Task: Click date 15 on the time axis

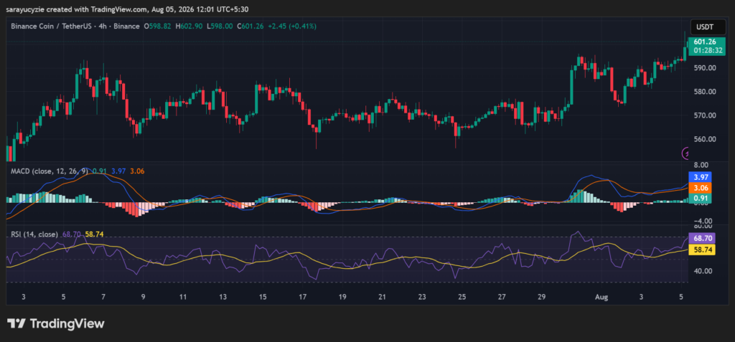Action: [x=263, y=297]
